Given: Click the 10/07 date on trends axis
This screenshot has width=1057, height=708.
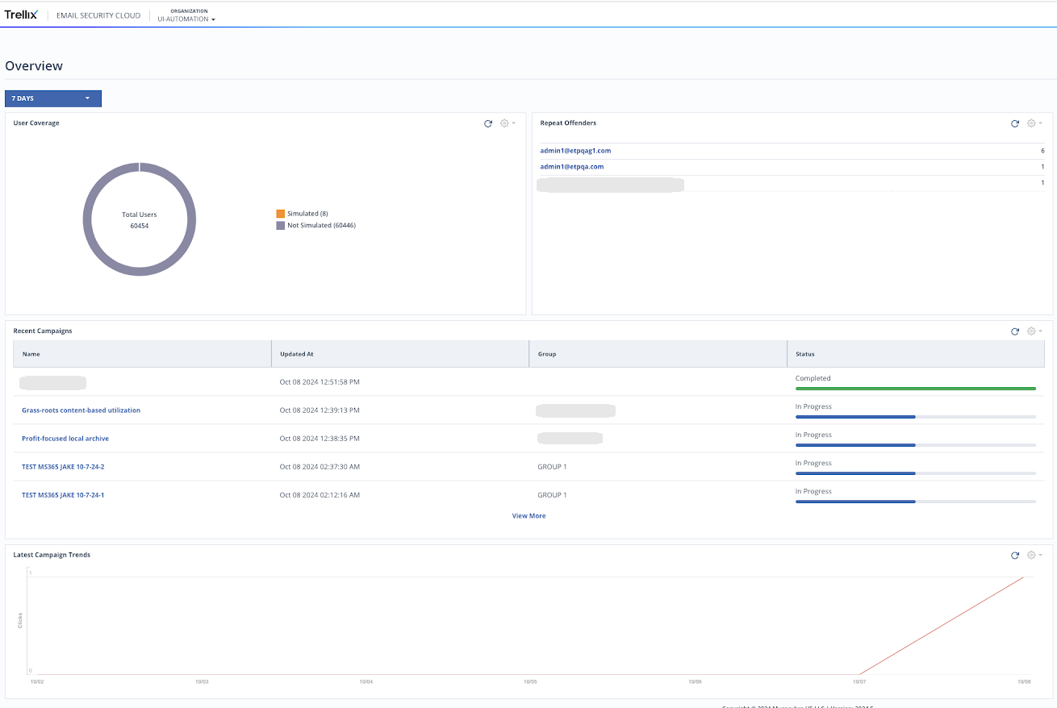Looking at the screenshot, I should click(x=859, y=682).
